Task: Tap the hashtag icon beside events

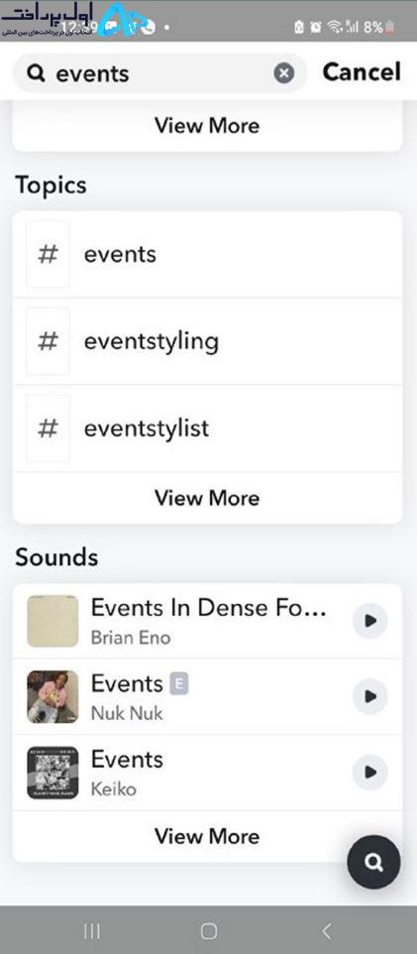Action: pyautogui.click(x=48, y=254)
